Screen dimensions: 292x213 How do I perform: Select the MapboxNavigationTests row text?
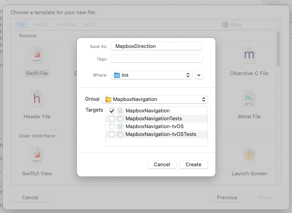coord(153,119)
